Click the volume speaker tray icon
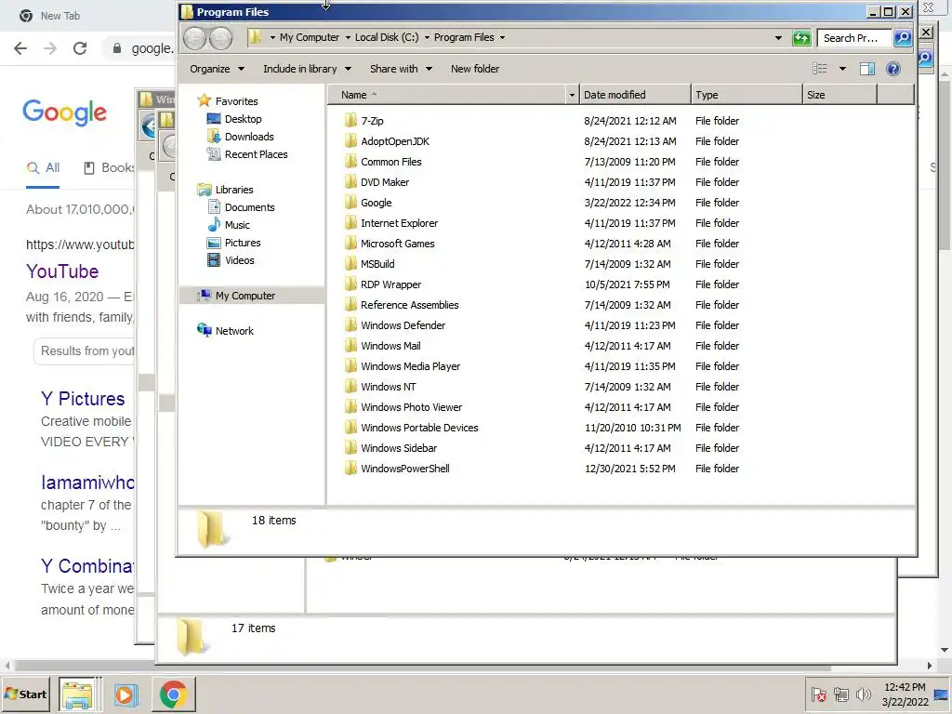The height and width of the screenshot is (714, 952). pyautogui.click(x=863, y=694)
